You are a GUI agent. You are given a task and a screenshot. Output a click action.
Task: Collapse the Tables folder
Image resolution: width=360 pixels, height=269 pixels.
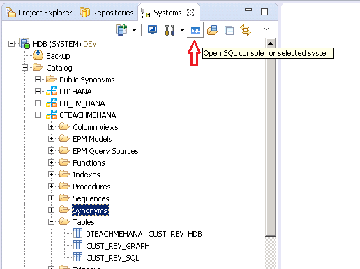point(51,221)
